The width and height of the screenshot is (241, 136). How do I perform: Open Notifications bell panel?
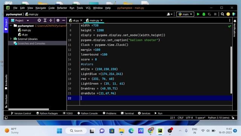[x=235, y=21]
